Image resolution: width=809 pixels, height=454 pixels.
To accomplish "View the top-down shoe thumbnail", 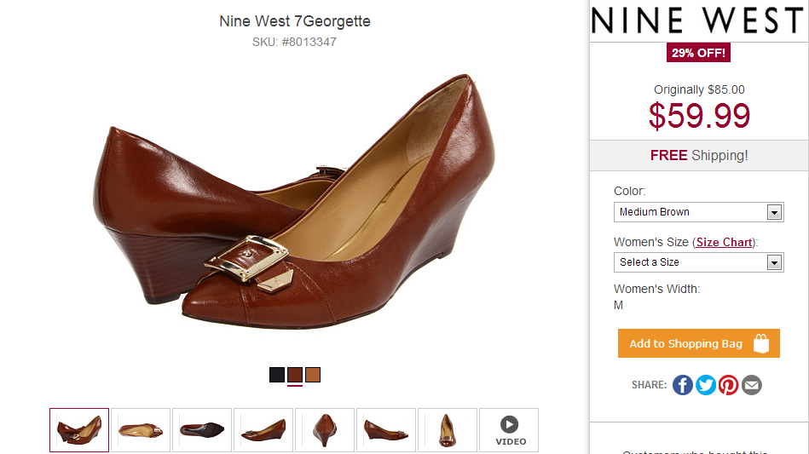I will (141, 430).
